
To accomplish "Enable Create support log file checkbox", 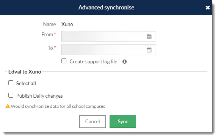I will tap(64, 61).
